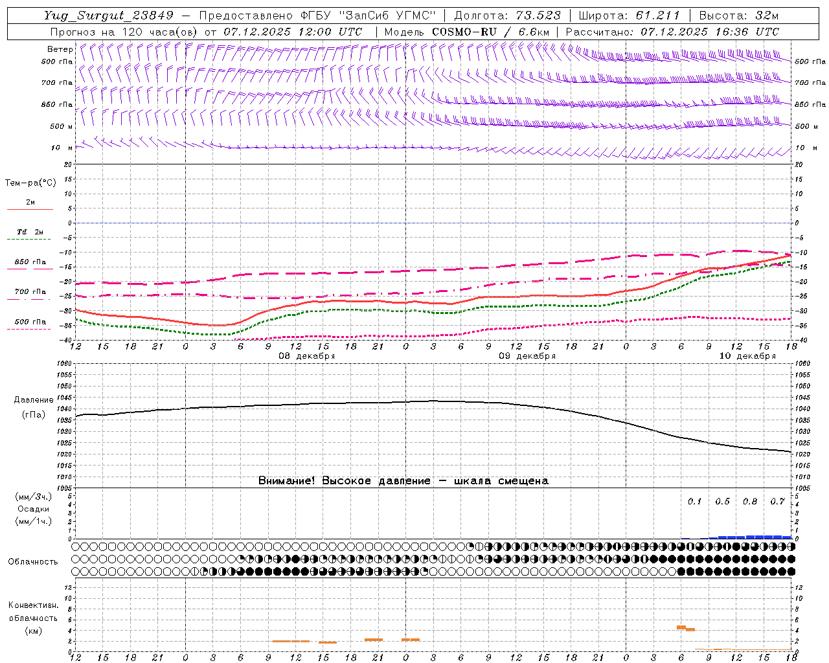This screenshot has width=829, height=663.
Task: Click the (мм/1ч.) precipitation unit label
Action: (x=34, y=521)
